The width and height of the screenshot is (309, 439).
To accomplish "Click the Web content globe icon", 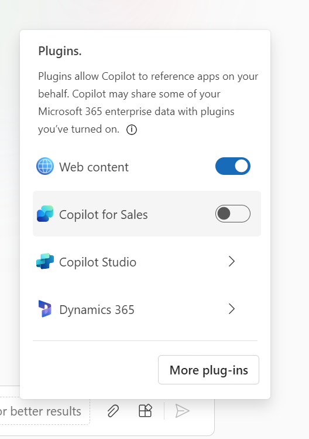I will pos(45,166).
